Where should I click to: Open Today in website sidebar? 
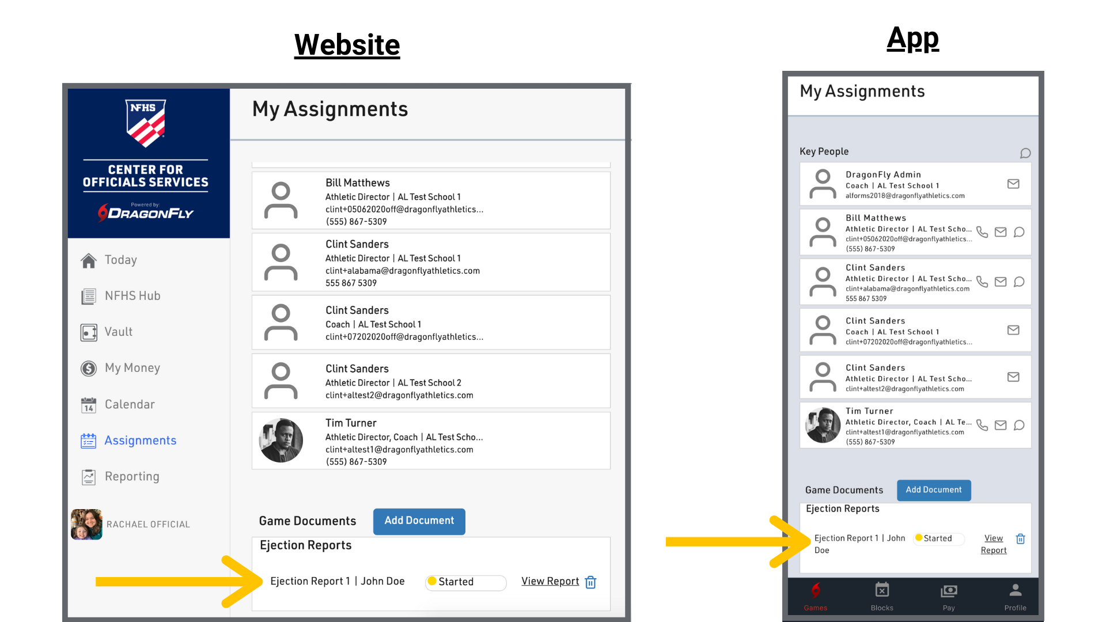point(120,260)
